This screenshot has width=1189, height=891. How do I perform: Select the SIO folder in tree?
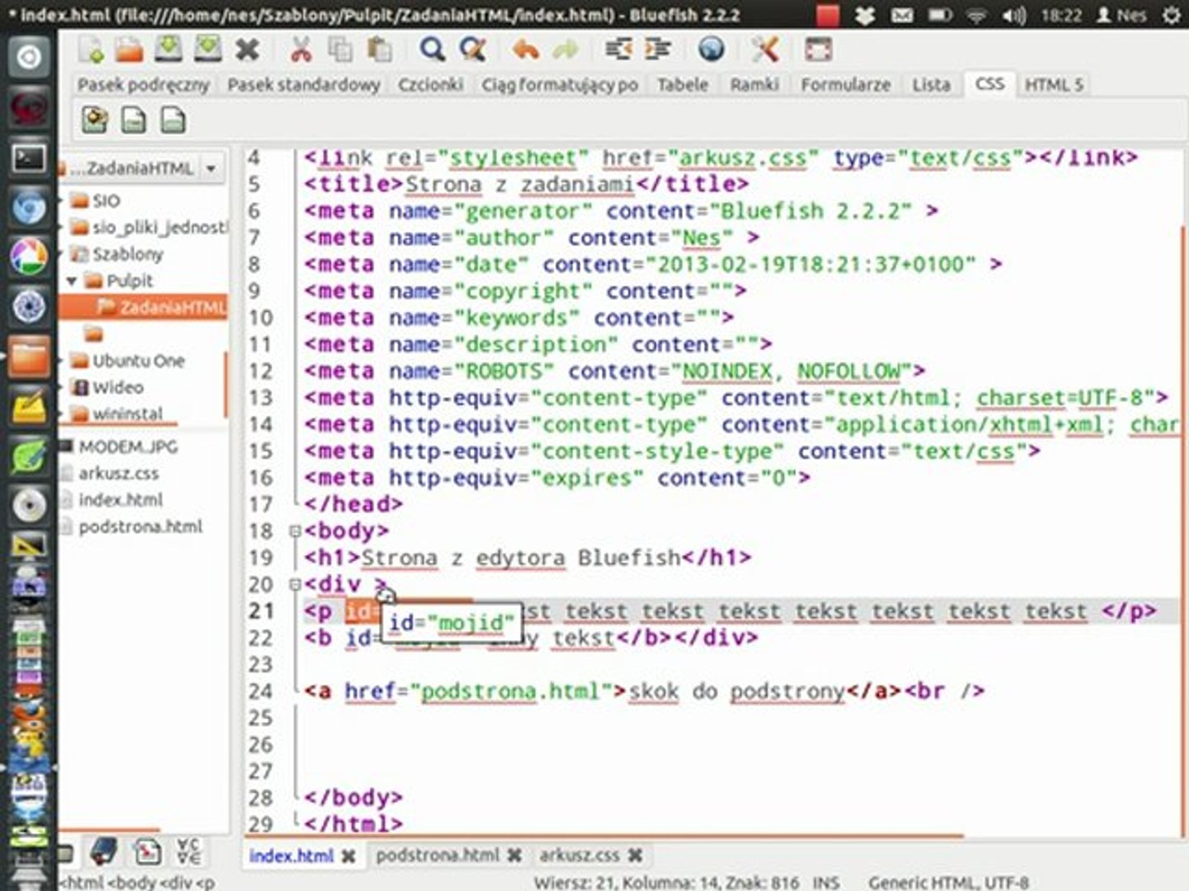click(x=106, y=200)
